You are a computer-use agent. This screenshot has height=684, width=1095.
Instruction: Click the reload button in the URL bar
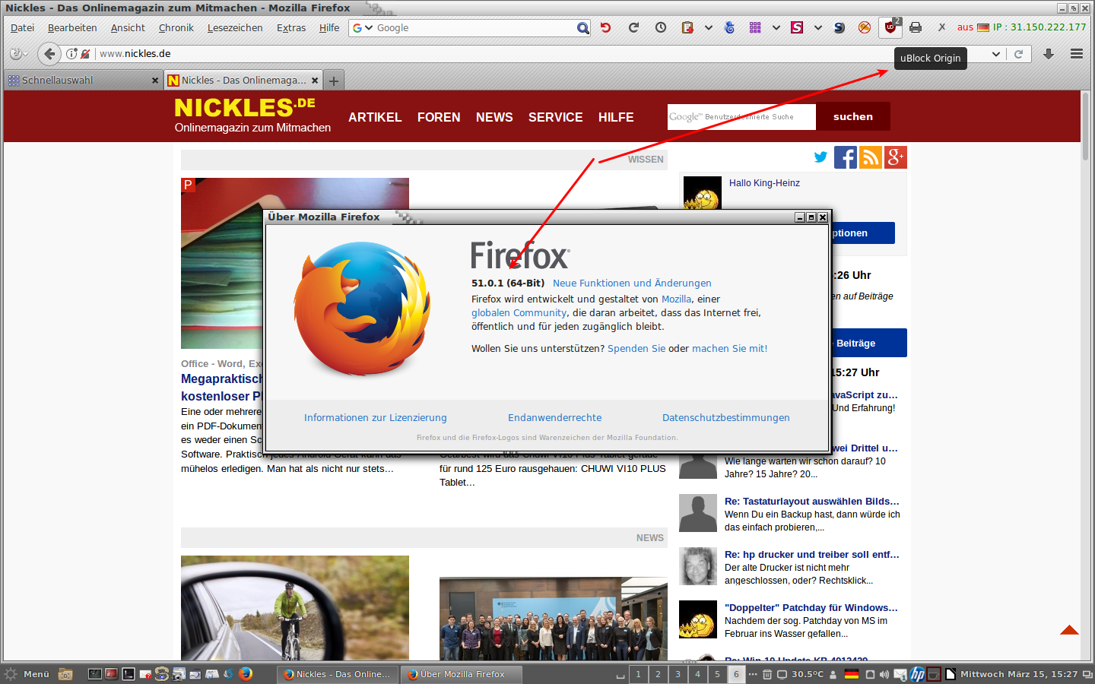click(1019, 54)
